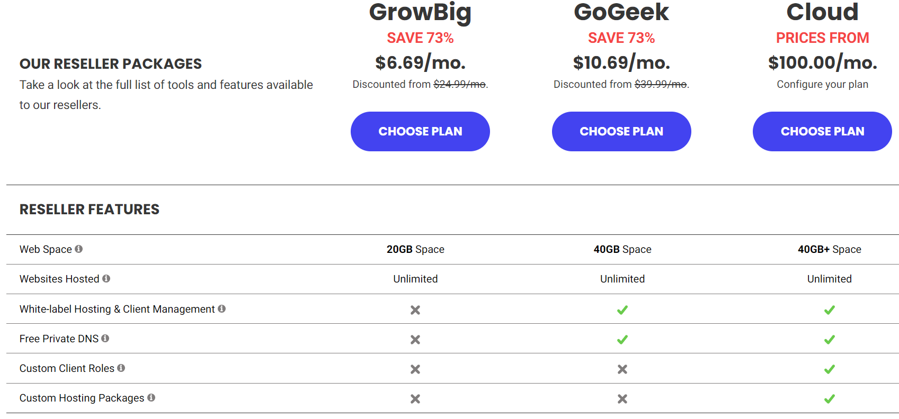Click the info icon next to Web Space
The image size is (899, 419).
78,249
